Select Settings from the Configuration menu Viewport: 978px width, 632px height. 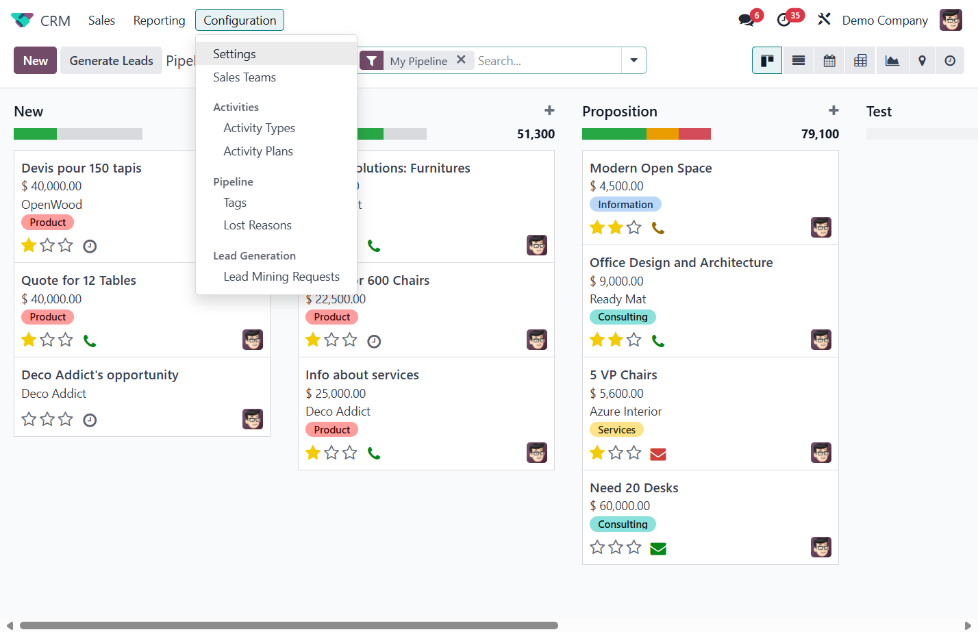(276, 54)
